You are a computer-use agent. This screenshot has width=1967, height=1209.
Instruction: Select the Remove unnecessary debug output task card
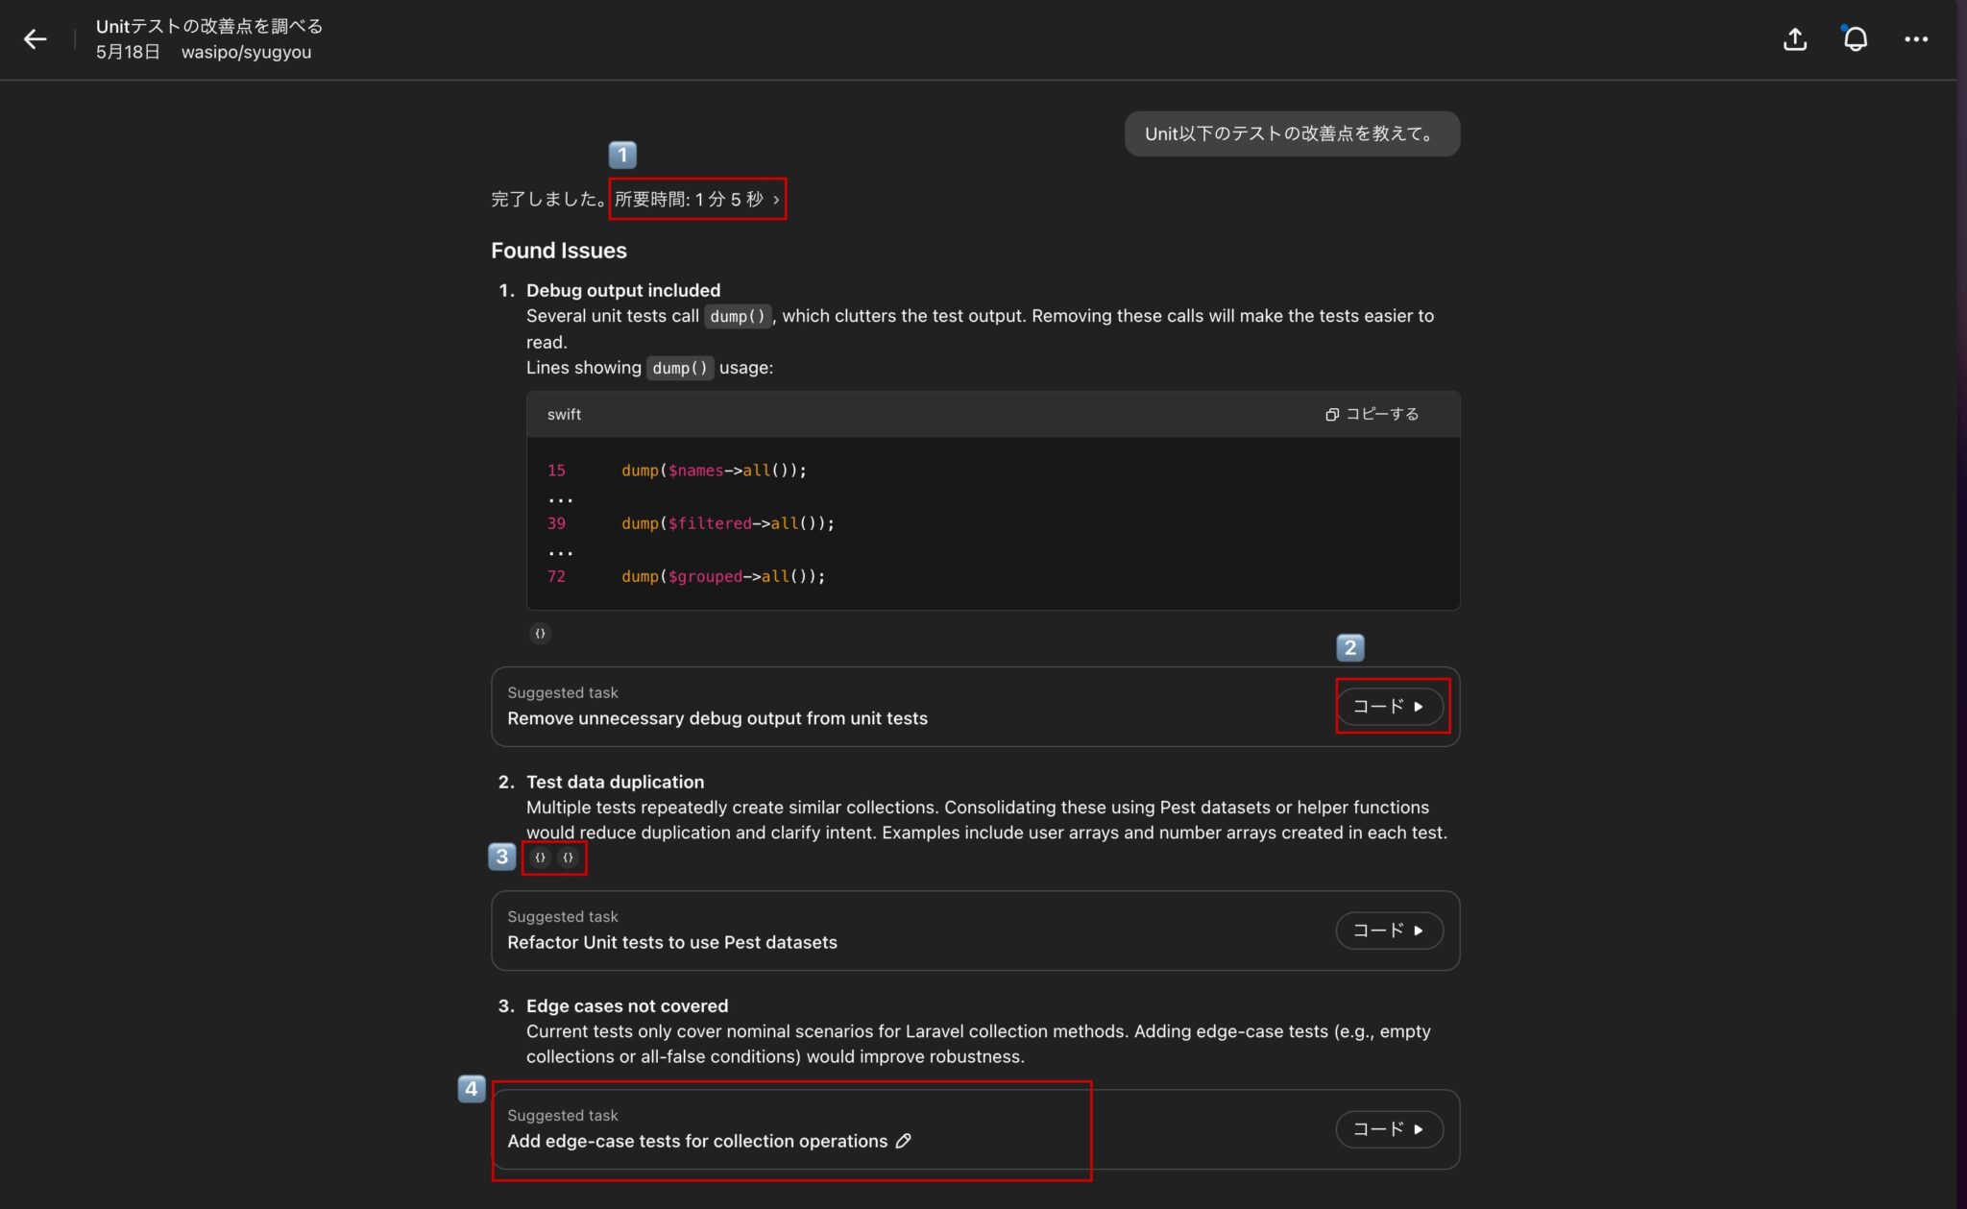tap(716, 718)
